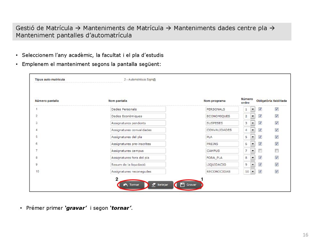Toggle Habilitada checkbox for CONVALIDADES row
The image size is (328, 246).
tap(276, 130)
